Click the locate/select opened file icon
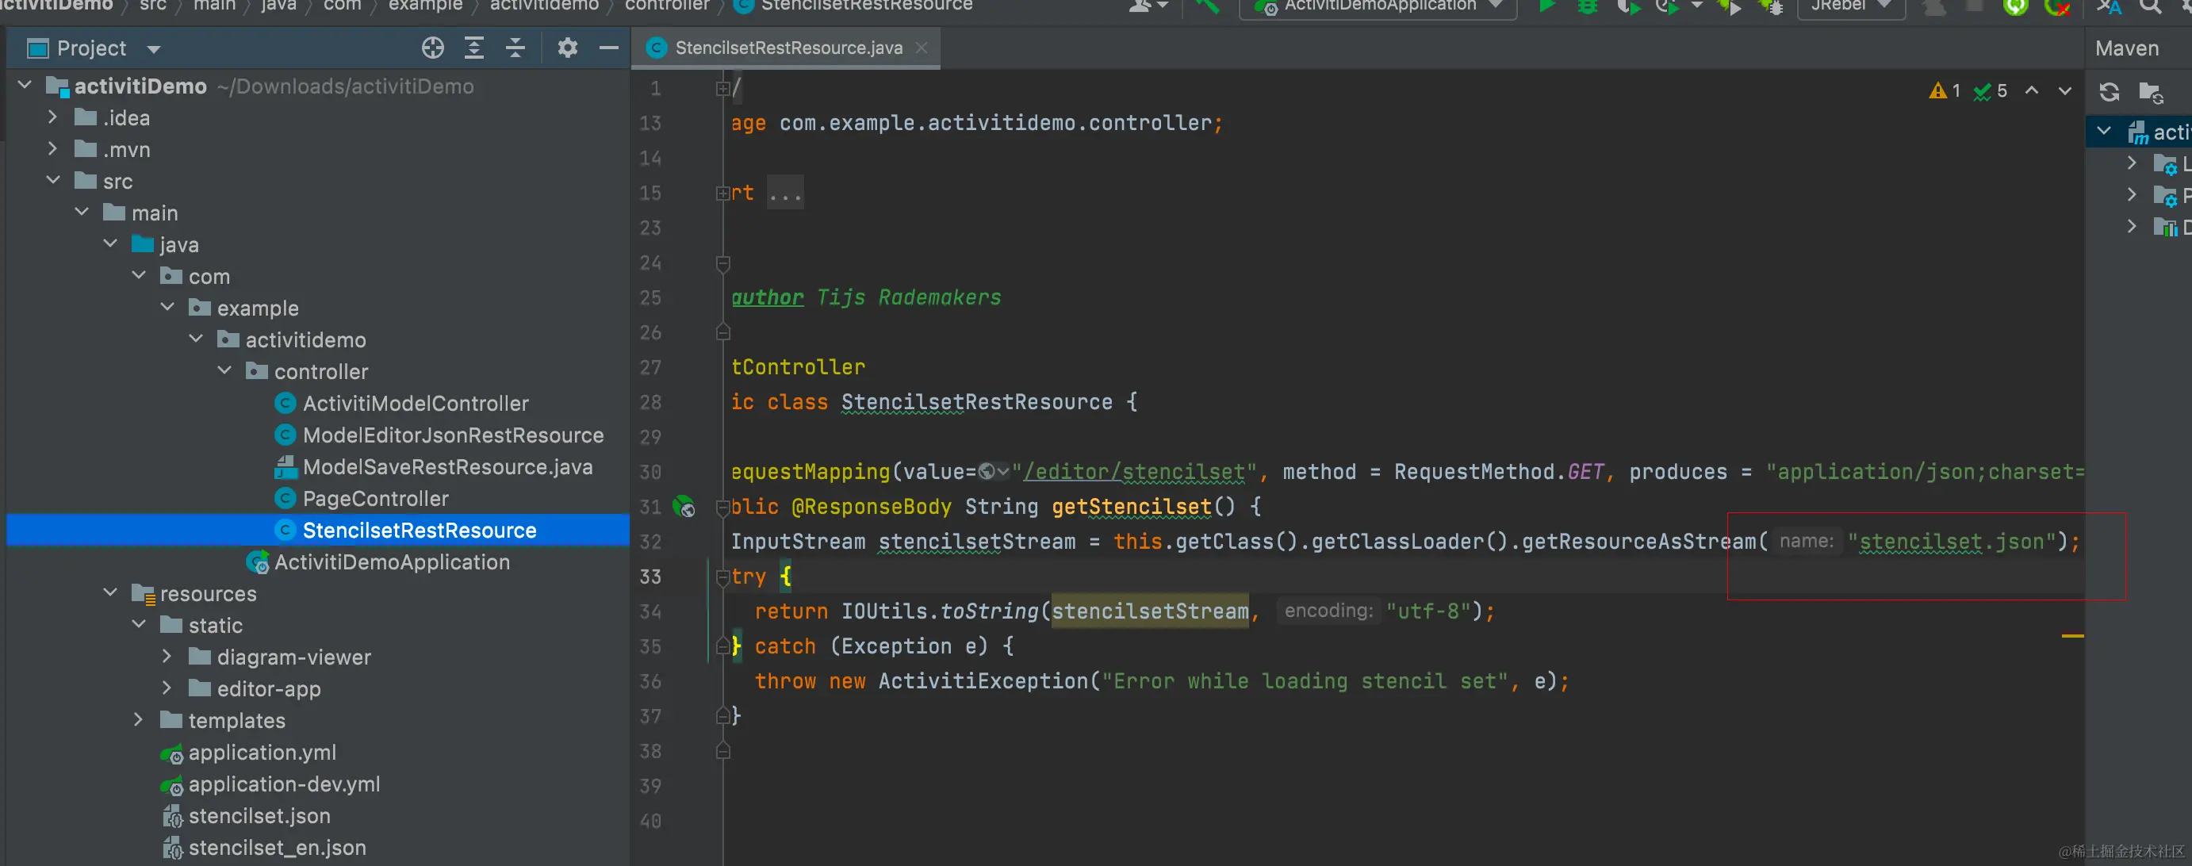The width and height of the screenshot is (2192, 866). pos(432,48)
